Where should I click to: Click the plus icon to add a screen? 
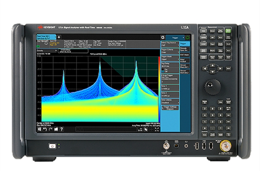[59, 37]
